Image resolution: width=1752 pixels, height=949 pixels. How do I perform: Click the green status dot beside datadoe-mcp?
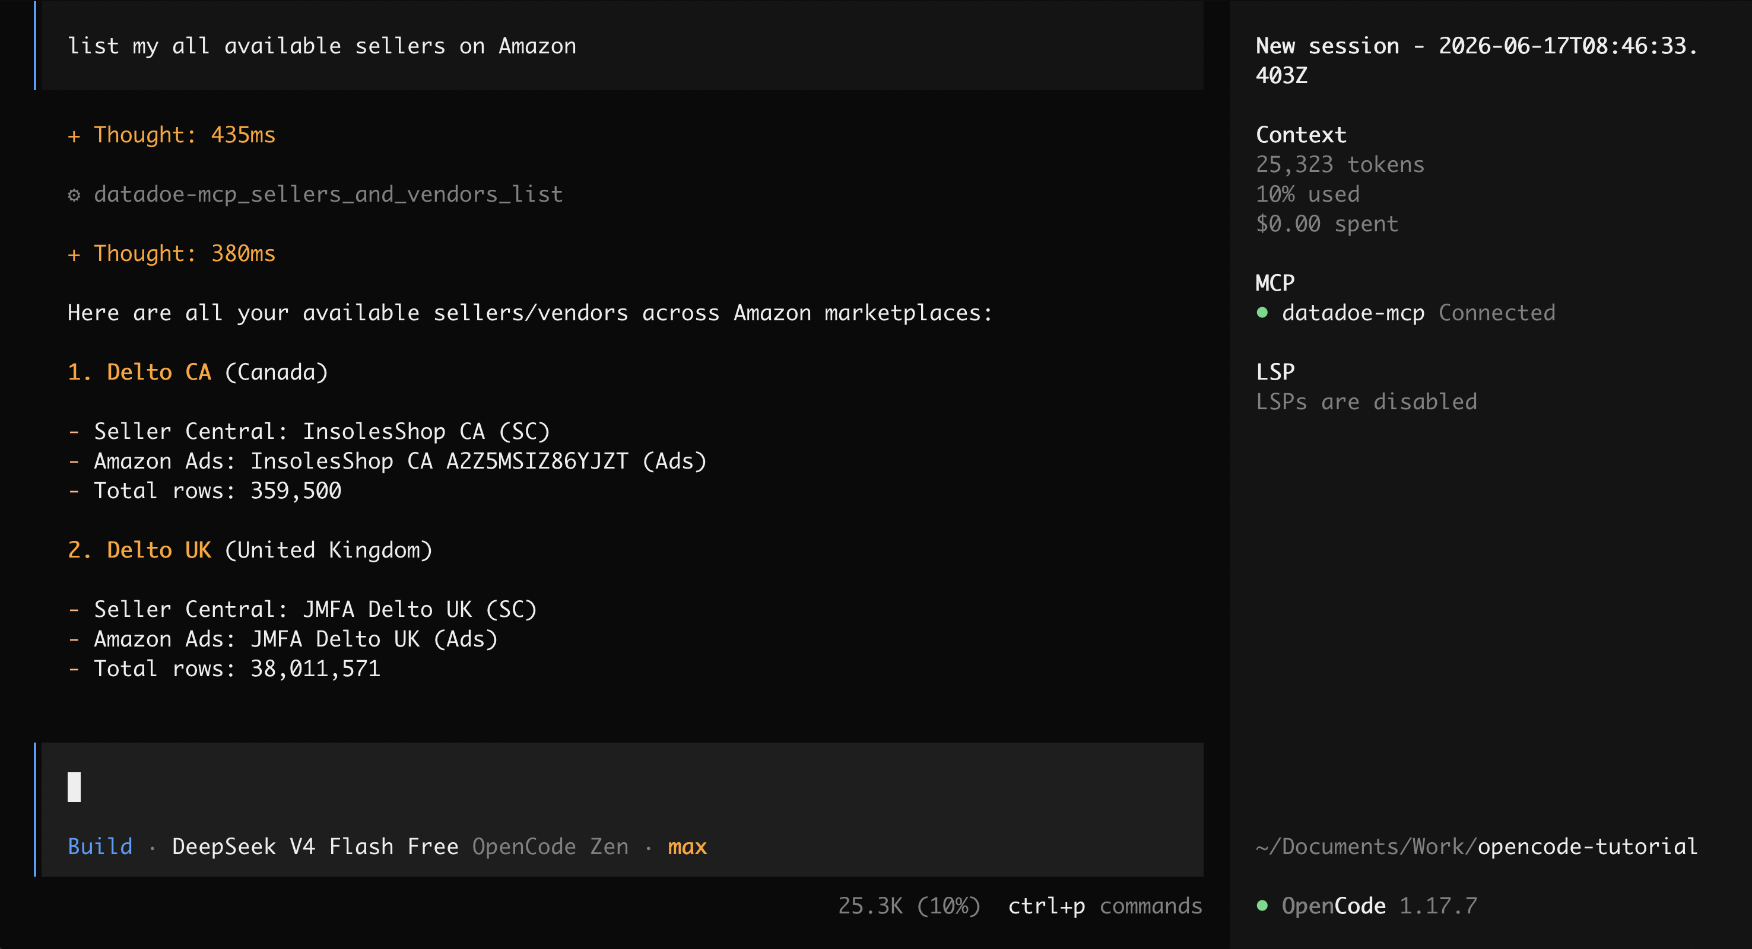(x=1262, y=313)
